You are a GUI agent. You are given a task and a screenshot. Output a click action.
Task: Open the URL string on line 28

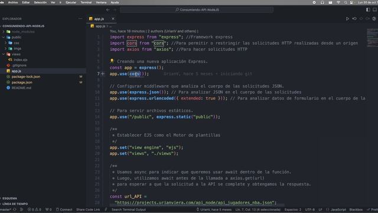click(x=194, y=202)
